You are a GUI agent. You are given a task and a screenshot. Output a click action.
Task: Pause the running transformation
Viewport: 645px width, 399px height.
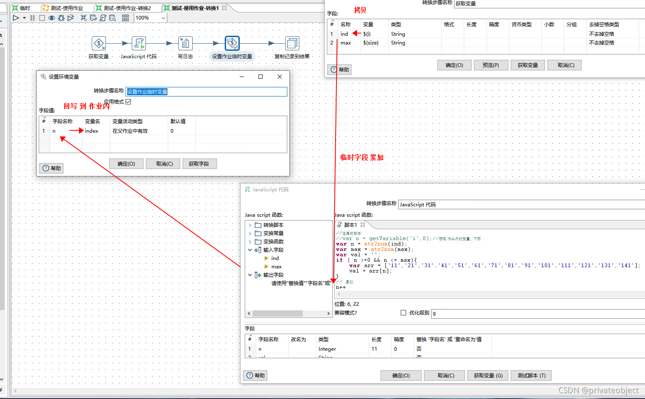pos(33,18)
